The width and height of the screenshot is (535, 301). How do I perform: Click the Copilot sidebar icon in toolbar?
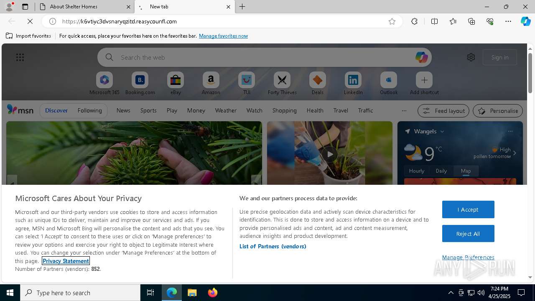[x=525, y=21]
